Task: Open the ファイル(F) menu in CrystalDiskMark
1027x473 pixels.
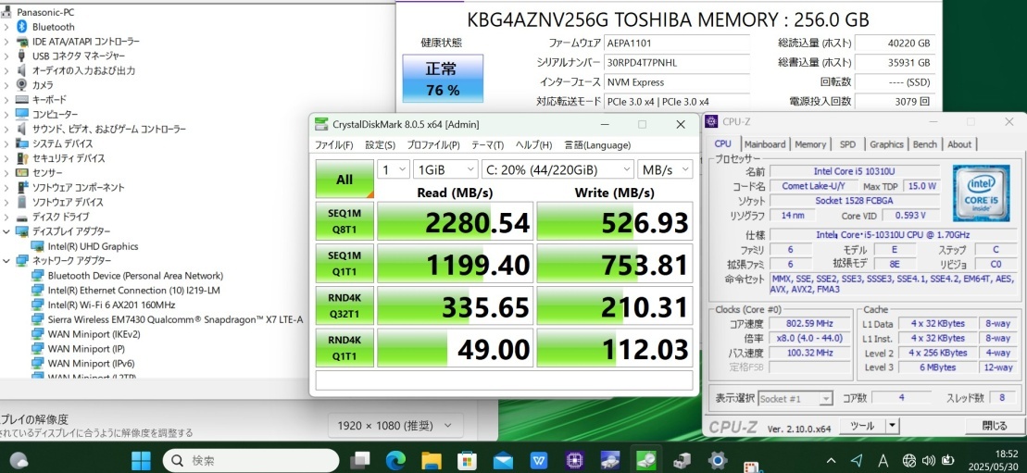Action: coord(333,144)
